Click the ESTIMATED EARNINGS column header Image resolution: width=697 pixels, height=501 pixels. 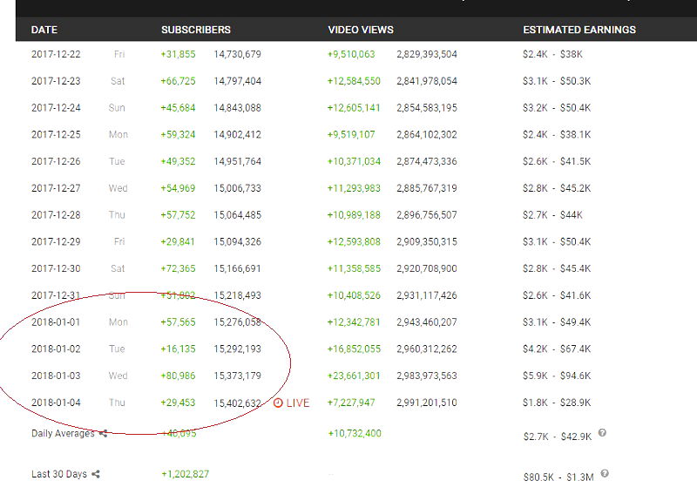[579, 30]
